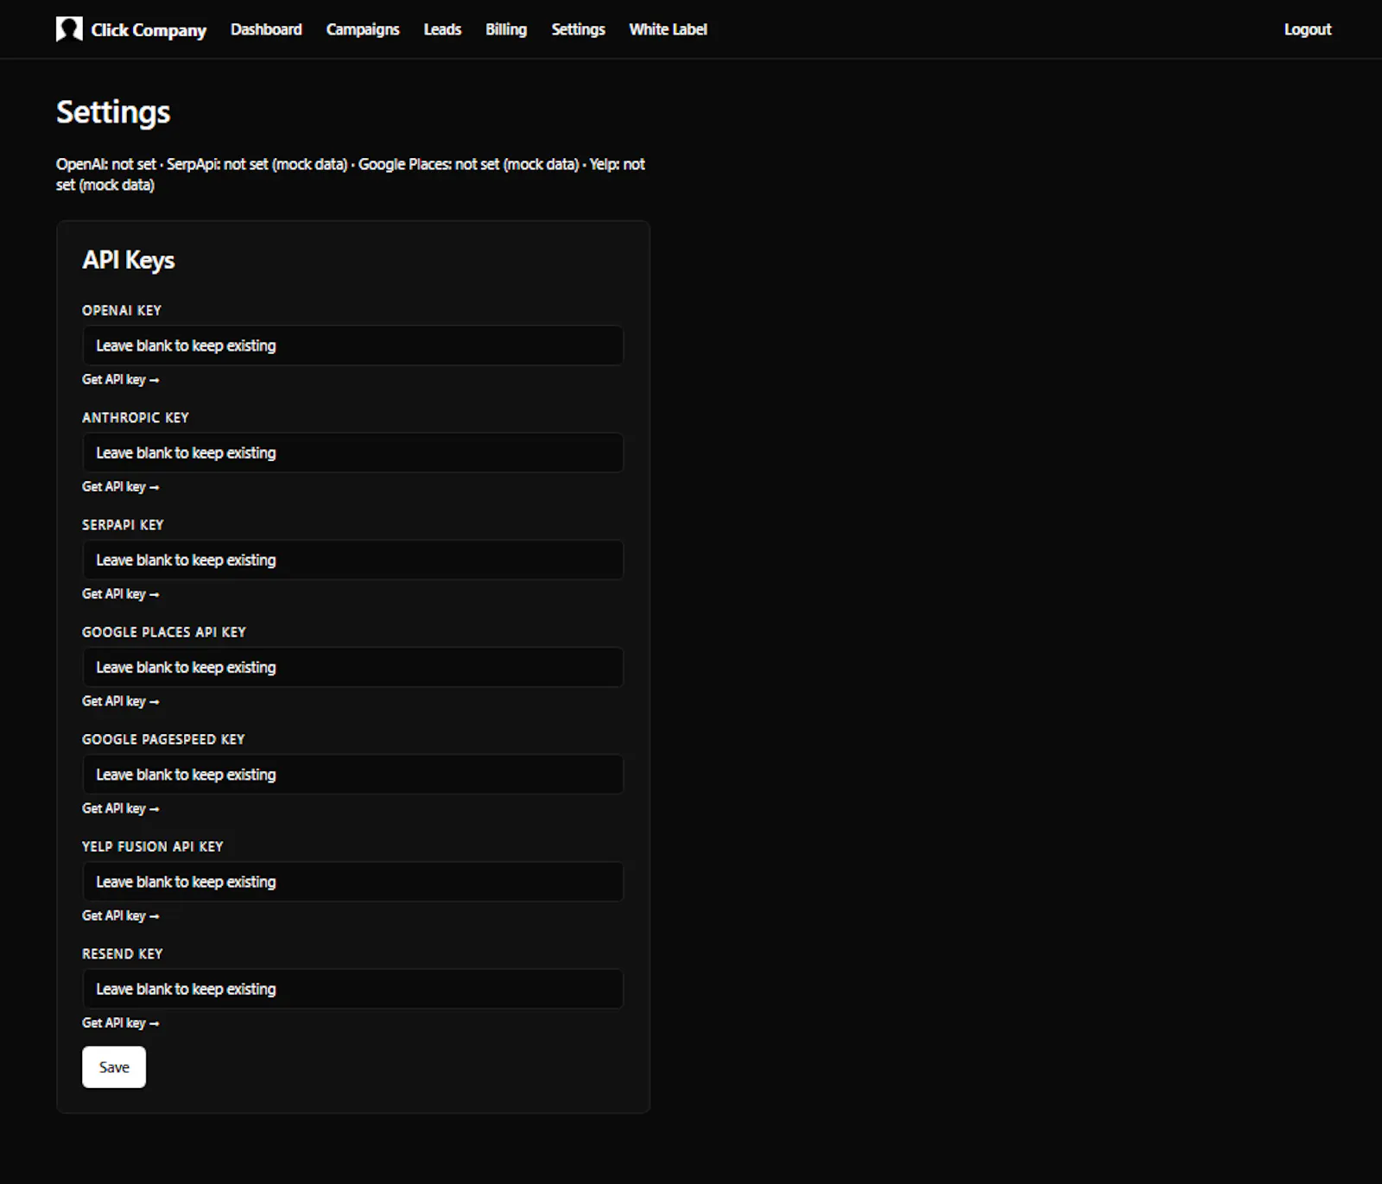1382x1184 pixels.
Task: Click Get API key under OpenAI Key
Action: [x=121, y=379]
